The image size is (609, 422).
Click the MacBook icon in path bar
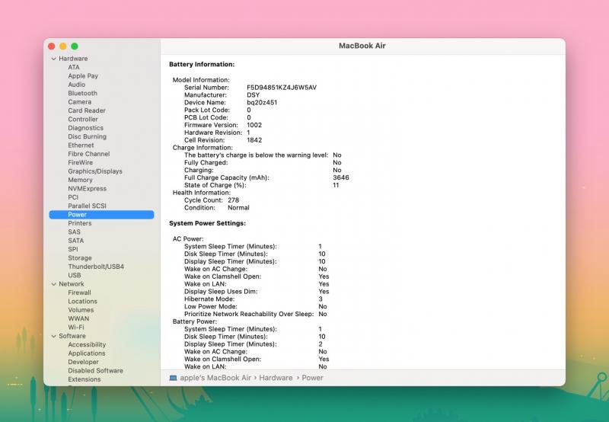(x=174, y=378)
